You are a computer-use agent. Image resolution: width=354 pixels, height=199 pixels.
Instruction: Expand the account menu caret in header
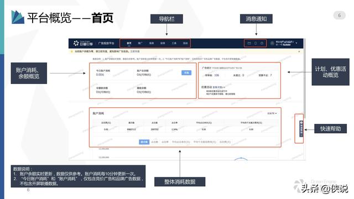point(296,43)
